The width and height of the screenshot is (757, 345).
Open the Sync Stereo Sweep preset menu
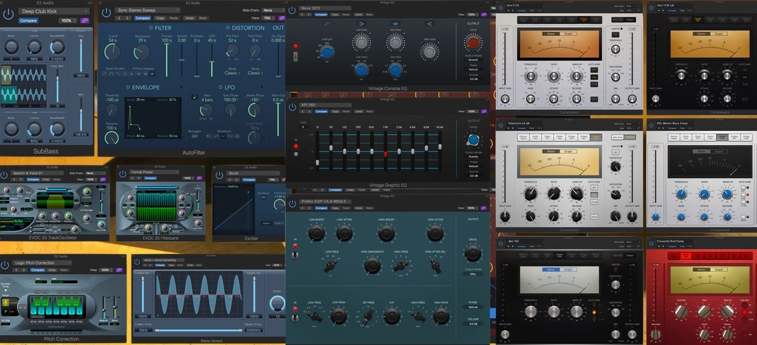pos(148,10)
